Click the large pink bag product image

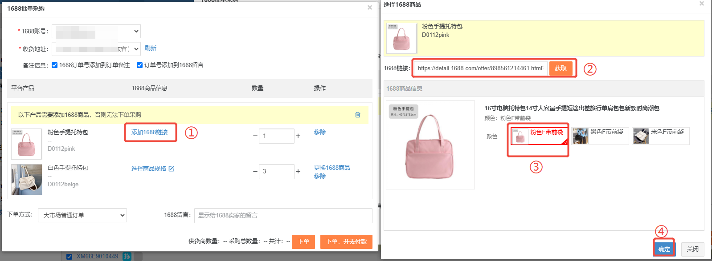point(430,145)
